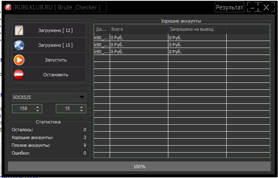Increase the 150 value with up arrow
Viewport: 278px width, 178px height.
38,107
